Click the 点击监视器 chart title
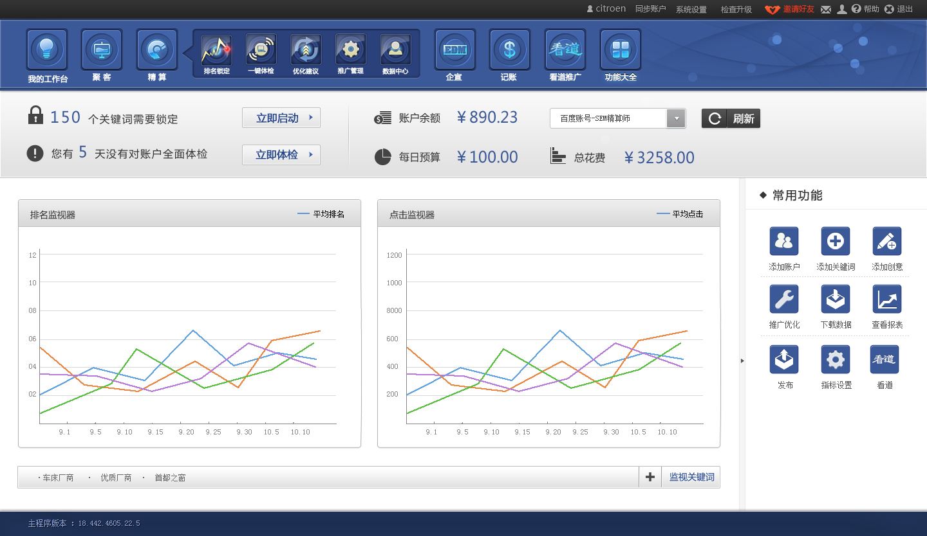The height and width of the screenshot is (536, 927). click(x=412, y=215)
